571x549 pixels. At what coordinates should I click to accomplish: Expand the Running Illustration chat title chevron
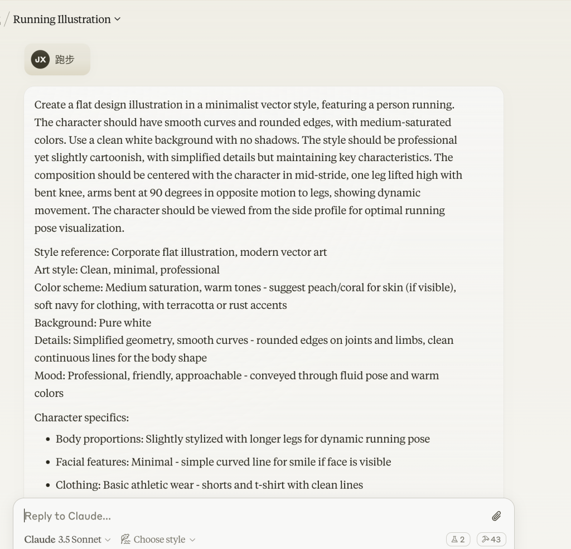click(x=117, y=20)
